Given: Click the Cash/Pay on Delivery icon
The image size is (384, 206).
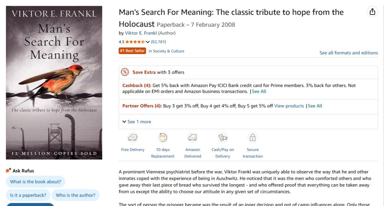Looking at the screenshot, I should pos(223,138).
